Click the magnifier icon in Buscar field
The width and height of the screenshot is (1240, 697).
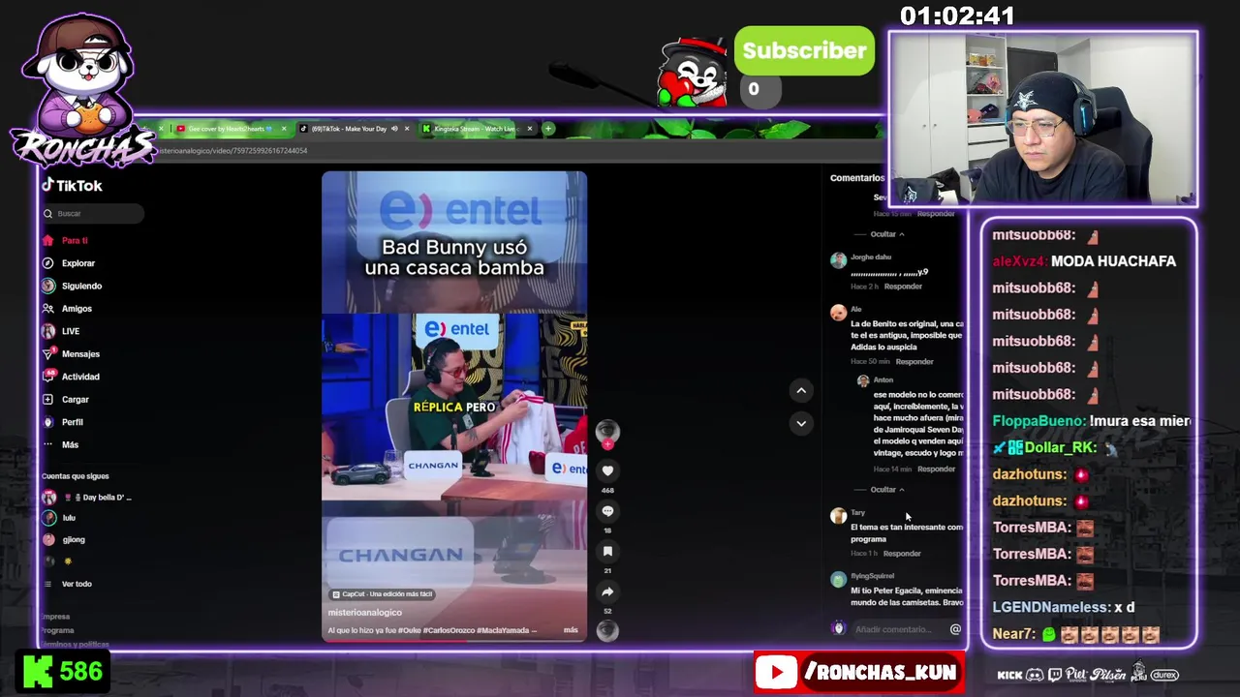[x=47, y=214]
